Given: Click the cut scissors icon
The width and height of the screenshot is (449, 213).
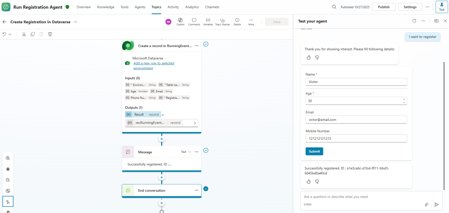Looking at the screenshot, I should tap(24, 34).
